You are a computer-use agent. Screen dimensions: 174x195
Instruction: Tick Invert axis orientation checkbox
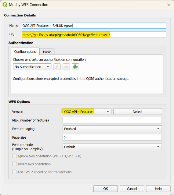click(x=14, y=164)
